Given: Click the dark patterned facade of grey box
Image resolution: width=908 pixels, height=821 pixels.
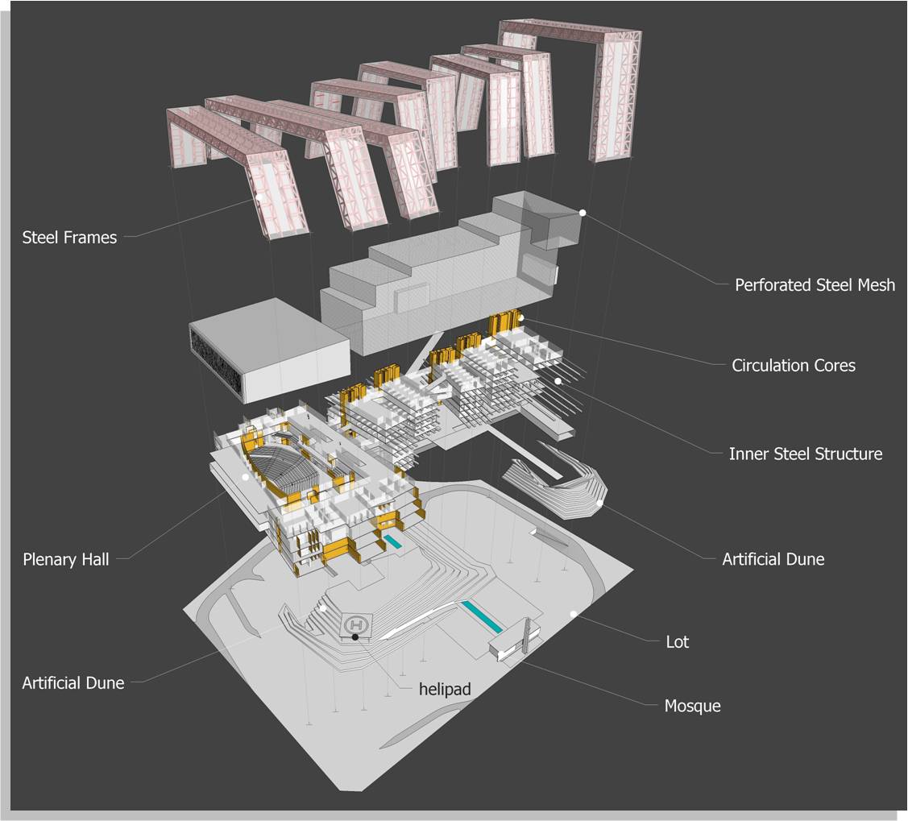Looking at the screenshot, I should 216,362.
